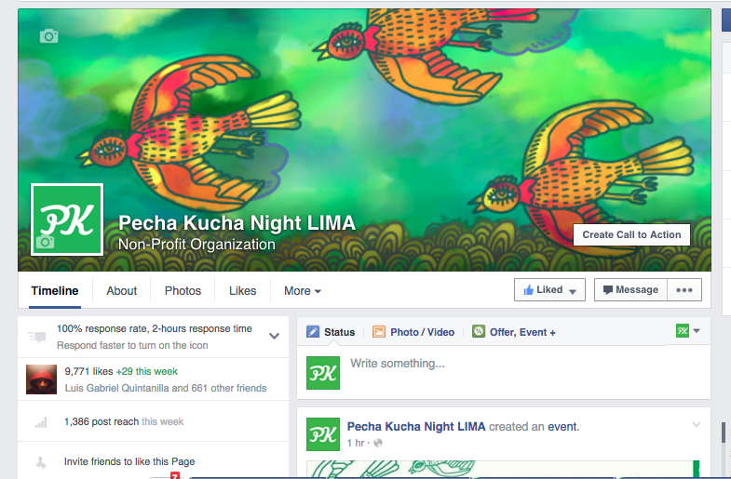Toggle the Liked button
Viewport: 731px width, 479px height.
point(549,290)
